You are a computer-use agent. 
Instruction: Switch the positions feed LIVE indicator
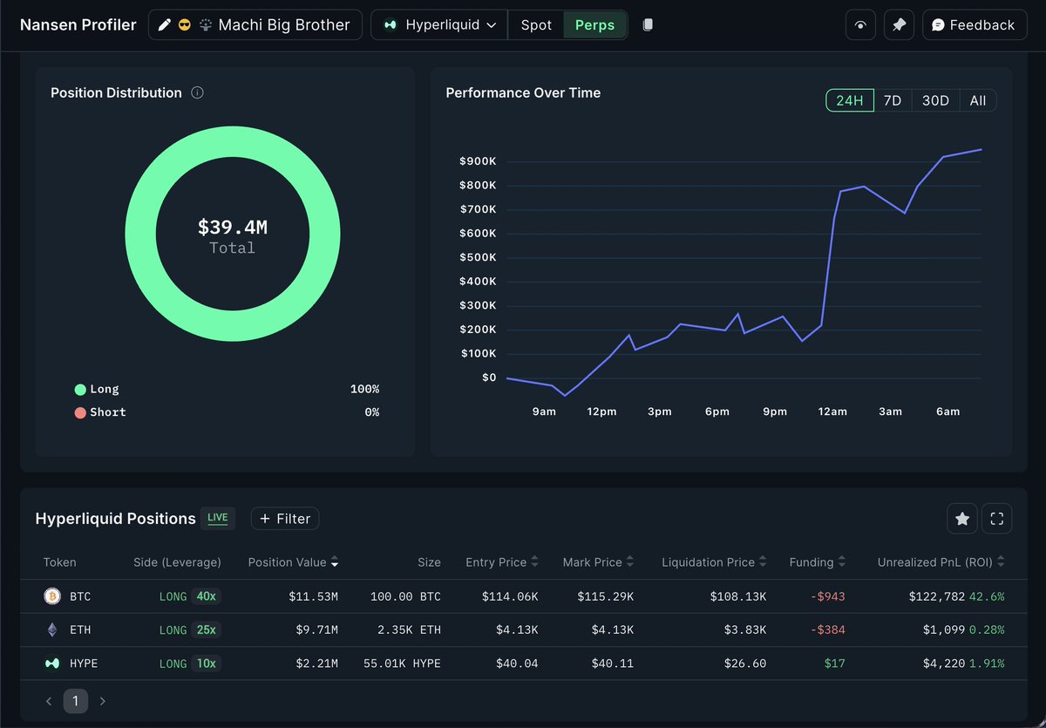218,518
